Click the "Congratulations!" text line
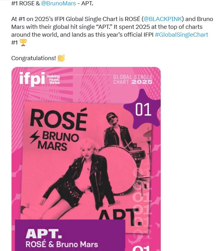218x251 pixels. (34, 58)
